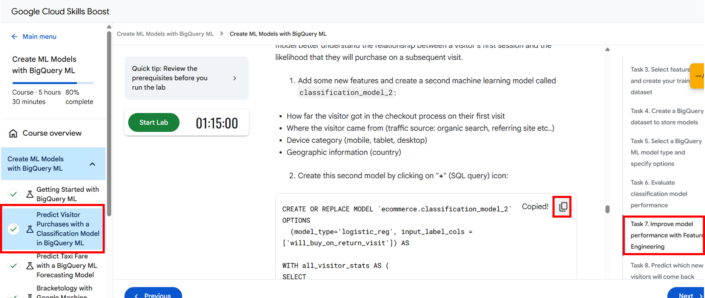This screenshot has height=298, width=705.
Task: Click the copy code icon
Action: [x=563, y=207]
